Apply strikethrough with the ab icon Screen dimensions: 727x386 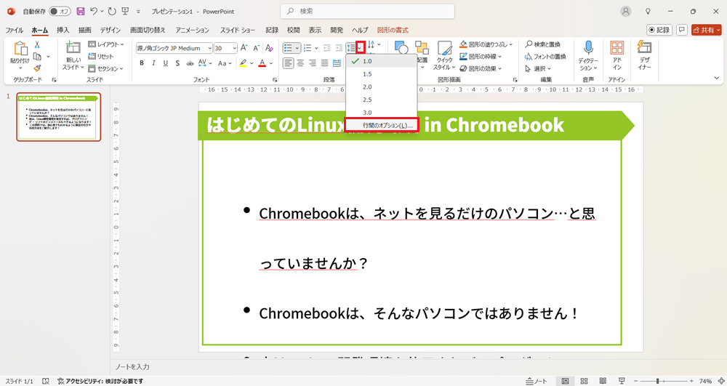click(190, 63)
